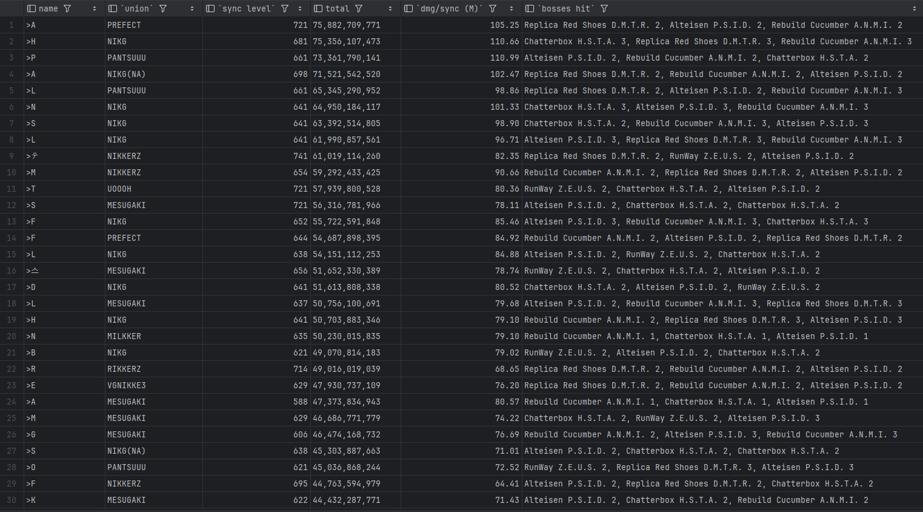This screenshot has width=923, height=512.
Task: Open the dmg/sync (M) column filter
Action: point(493,8)
